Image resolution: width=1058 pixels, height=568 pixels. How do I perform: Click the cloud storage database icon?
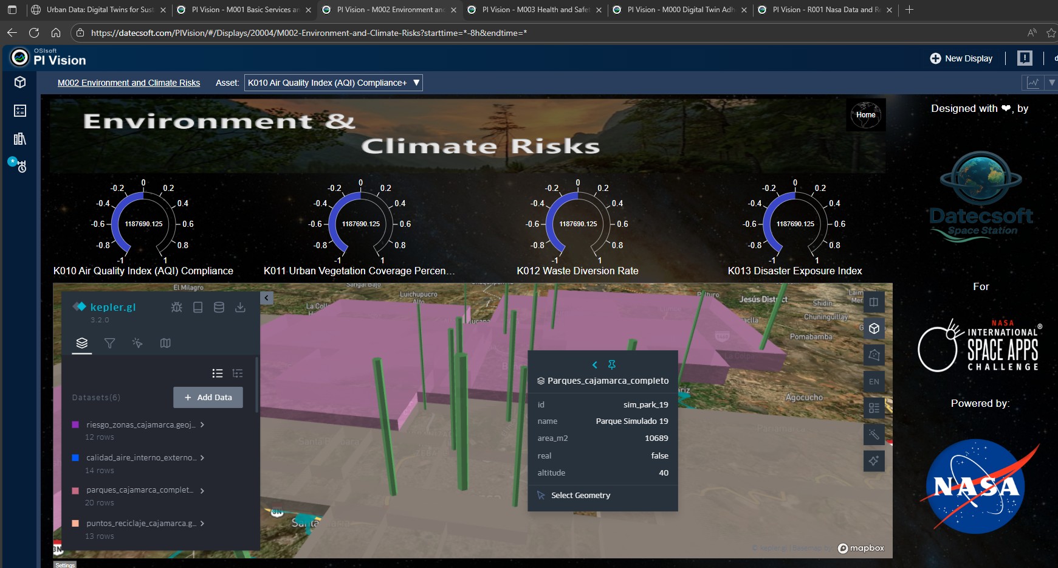(x=219, y=307)
